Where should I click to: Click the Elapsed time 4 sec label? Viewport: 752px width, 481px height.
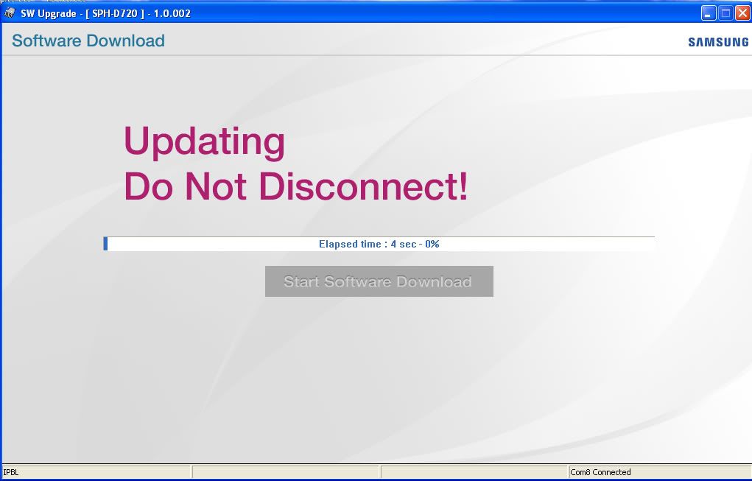tap(379, 244)
